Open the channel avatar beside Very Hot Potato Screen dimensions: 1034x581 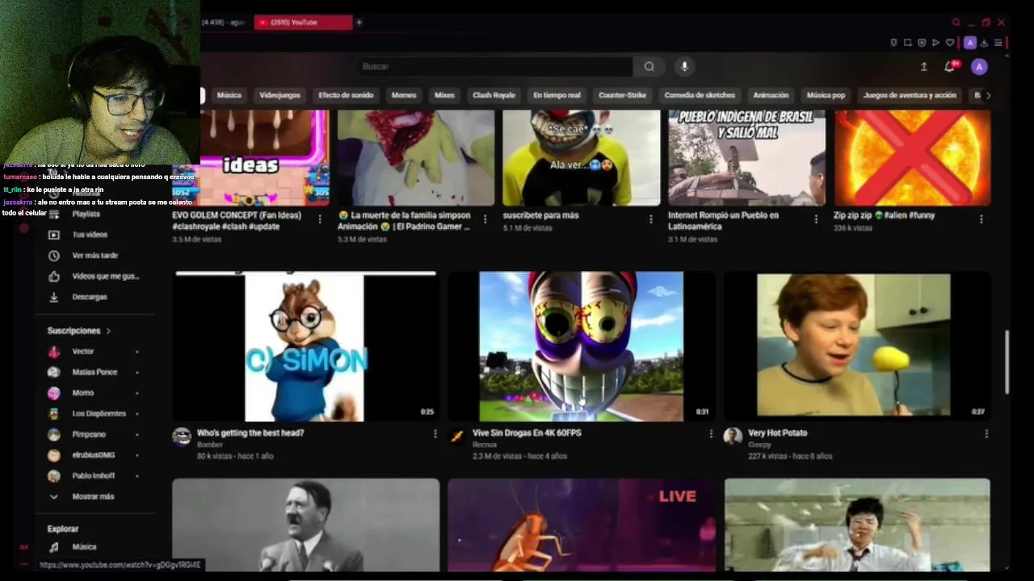click(733, 437)
